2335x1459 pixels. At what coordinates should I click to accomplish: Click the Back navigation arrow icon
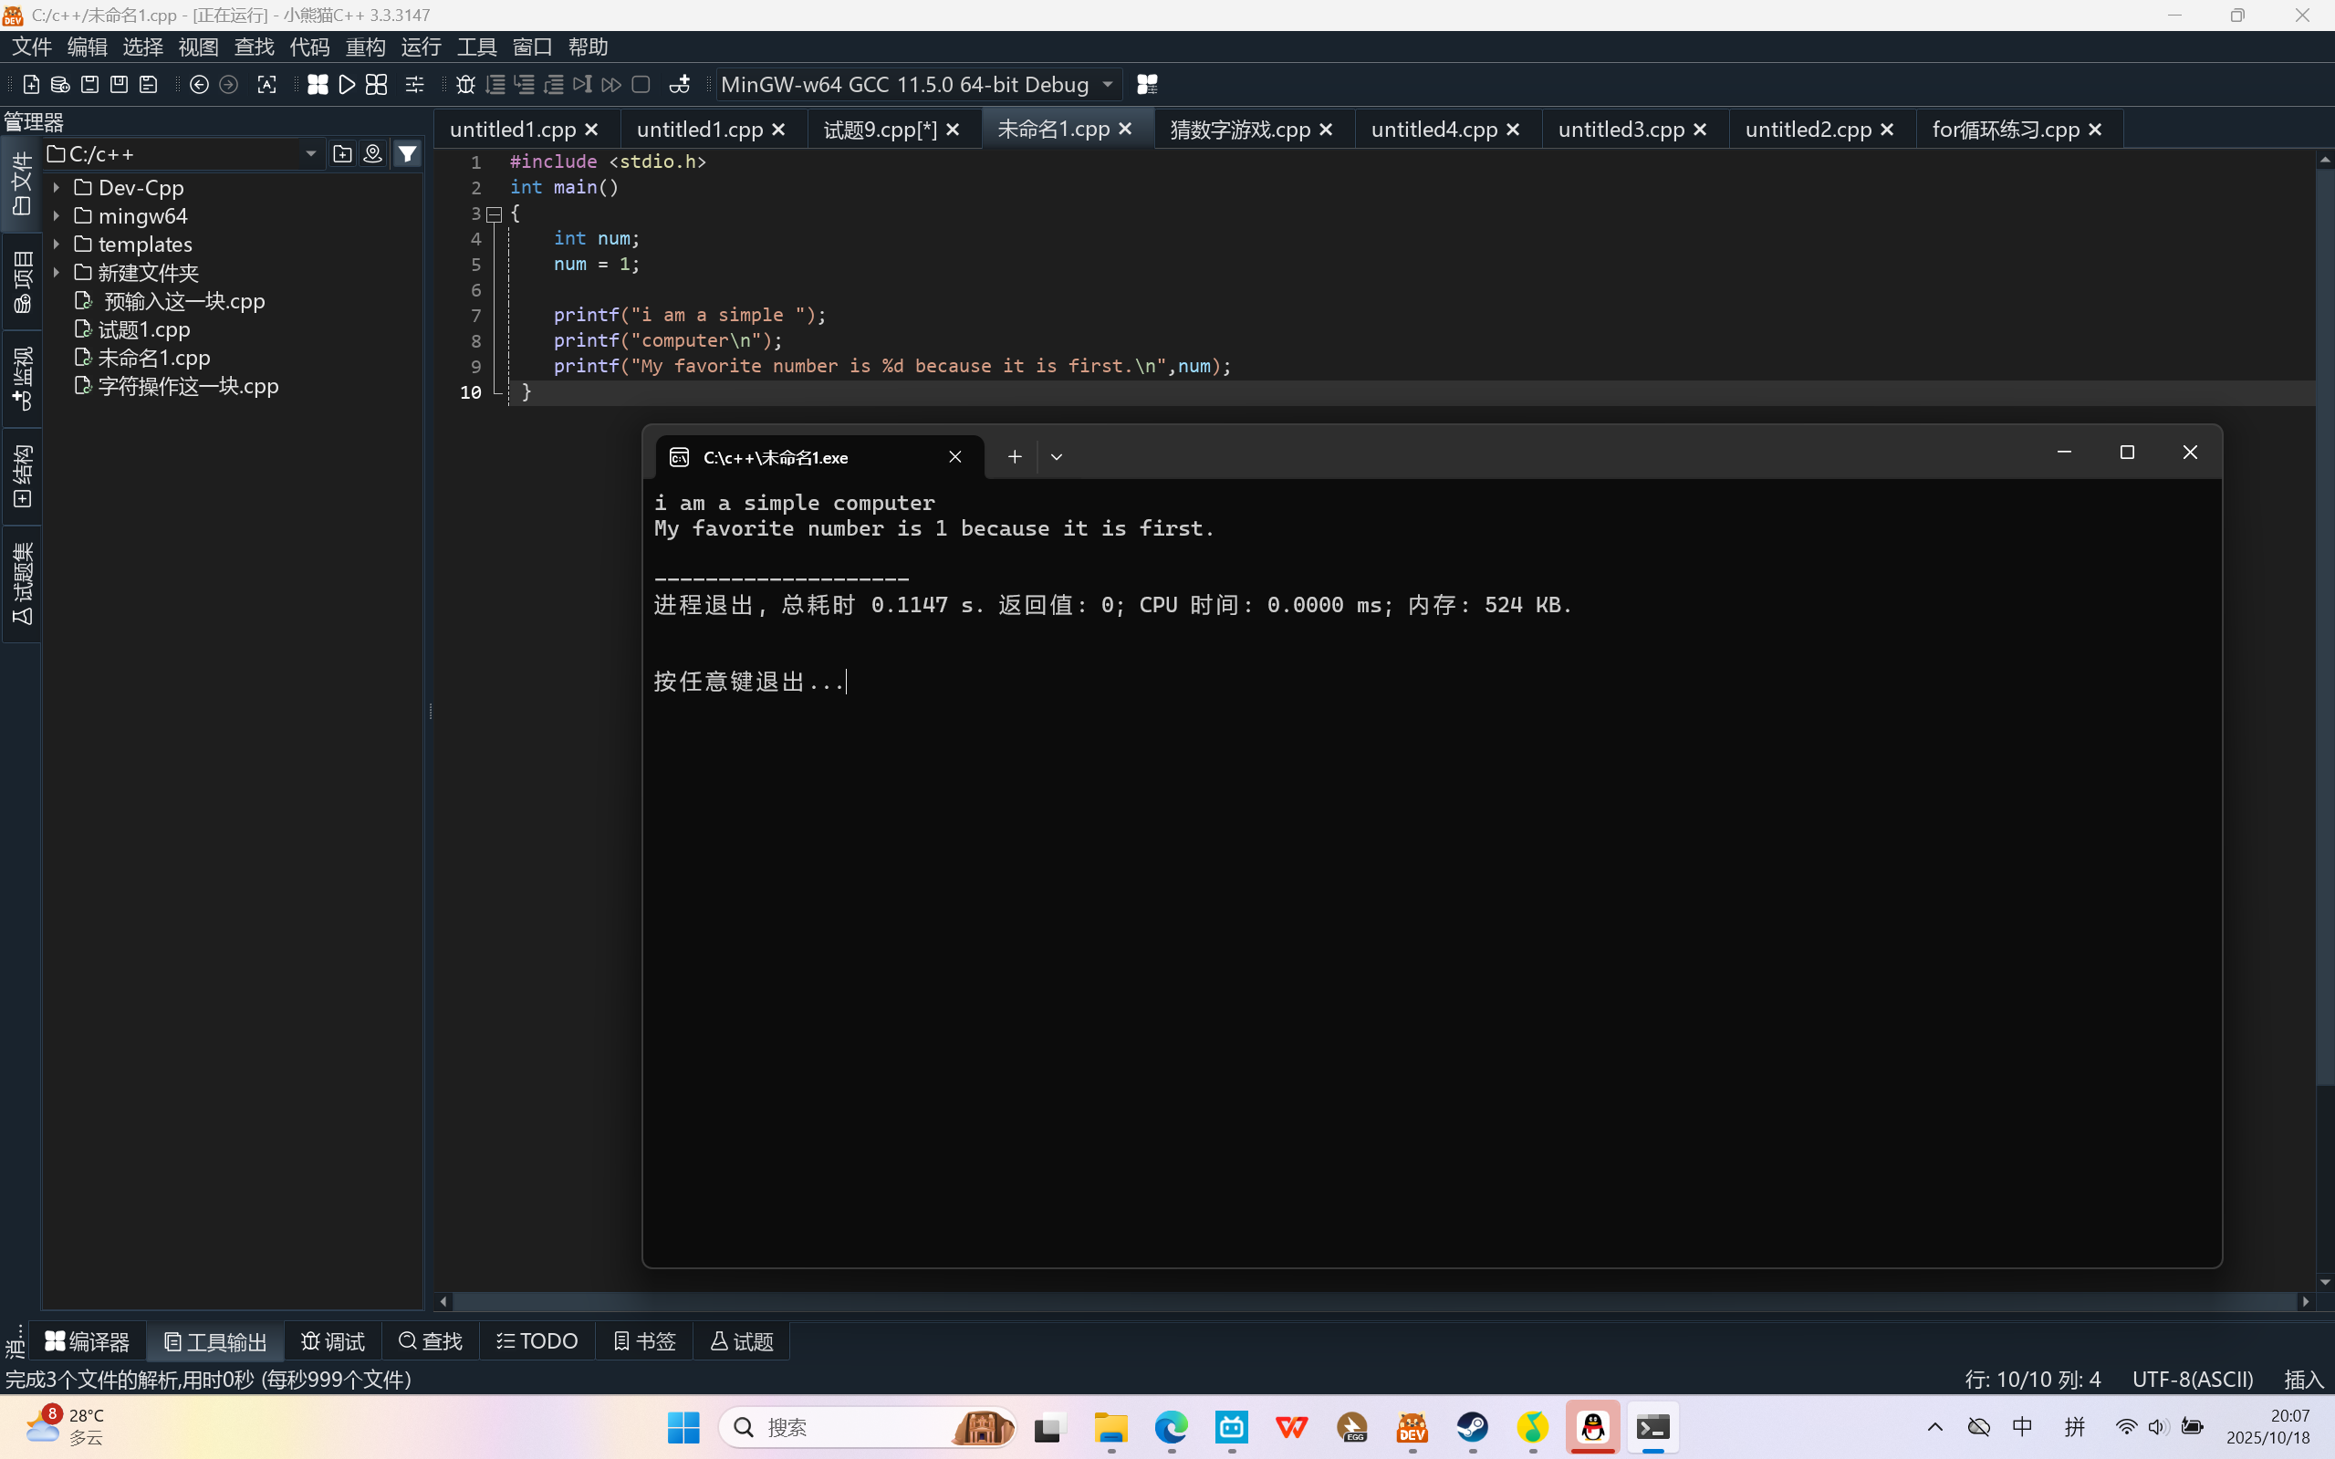pos(199,85)
